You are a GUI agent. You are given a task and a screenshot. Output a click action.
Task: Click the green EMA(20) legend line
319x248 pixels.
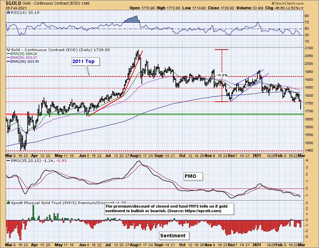9,53
